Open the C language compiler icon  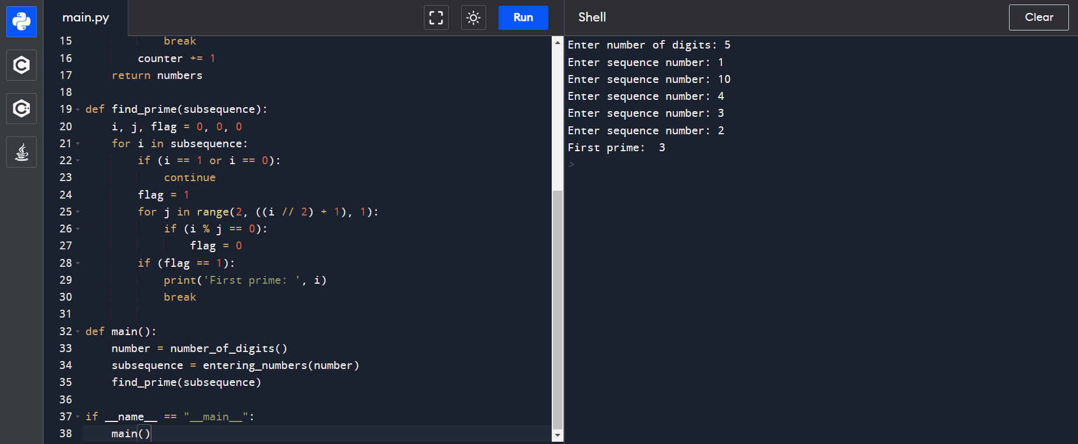click(21, 65)
